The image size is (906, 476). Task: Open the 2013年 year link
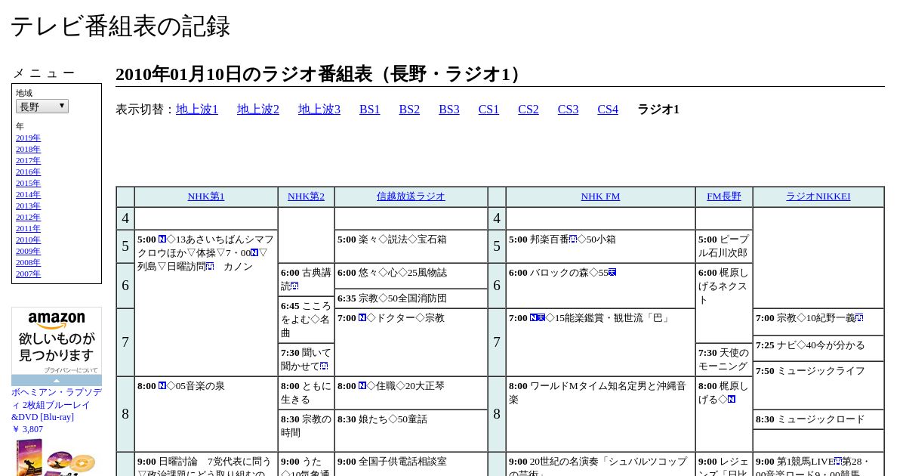coord(28,206)
